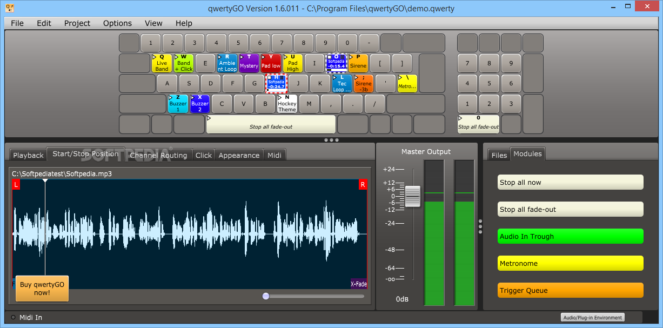The image size is (663, 328).
Task: Open the Appearance tab
Action: (x=239, y=155)
